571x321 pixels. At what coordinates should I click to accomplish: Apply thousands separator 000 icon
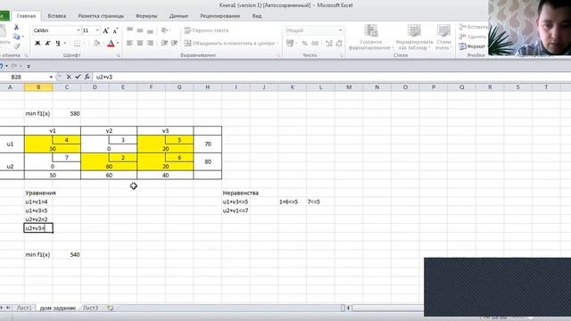[x=315, y=44]
